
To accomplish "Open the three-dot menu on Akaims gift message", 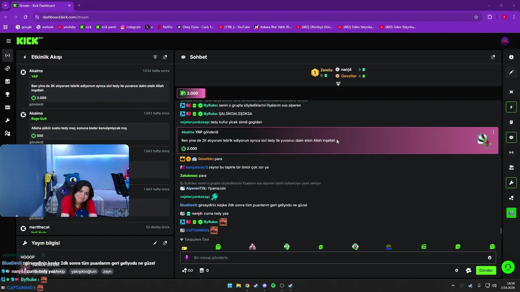I will 493,132.
